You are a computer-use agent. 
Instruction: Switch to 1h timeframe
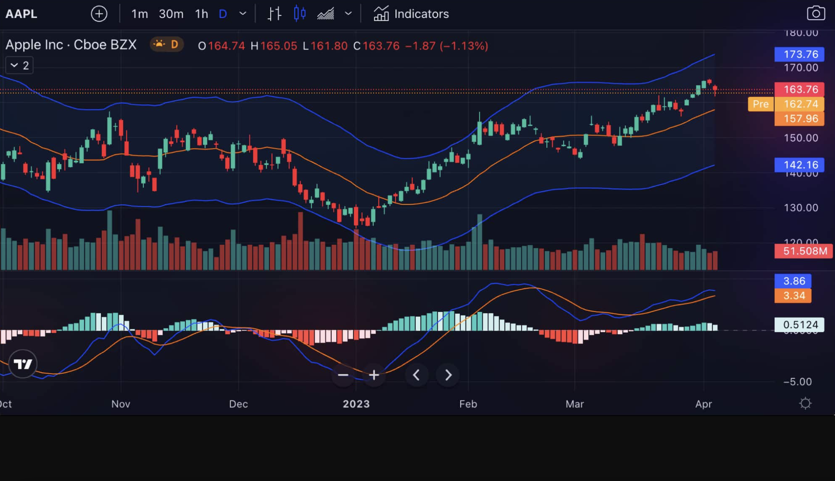[201, 14]
